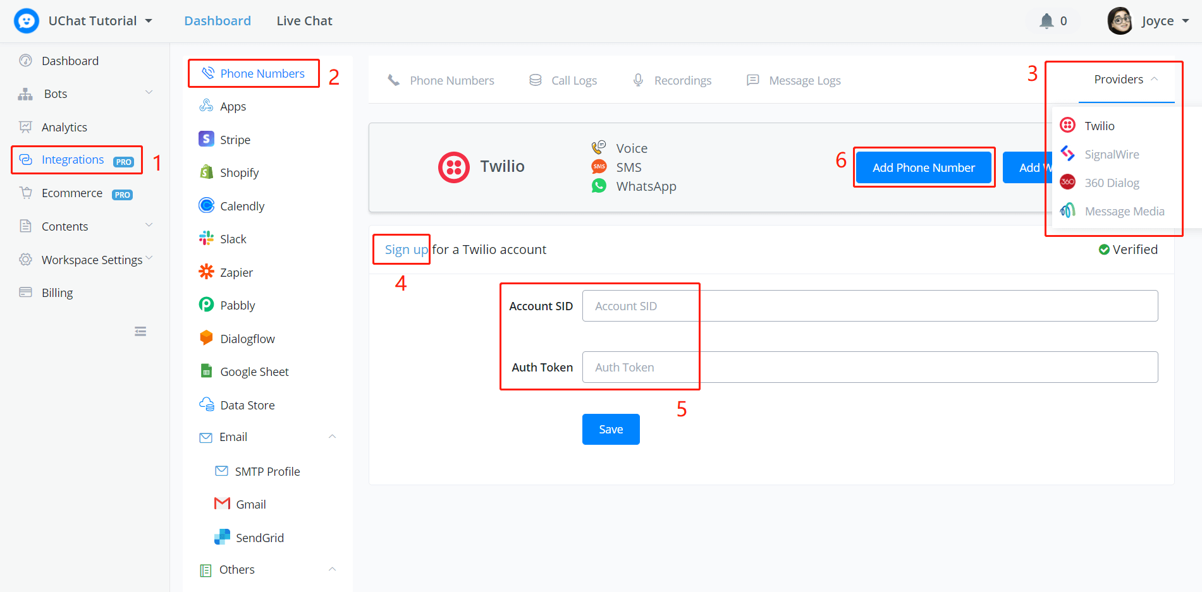This screenshot has height=592, width=1202.
Task: Click the SMTP Profile envelope icon
Action: click(222, 471)
